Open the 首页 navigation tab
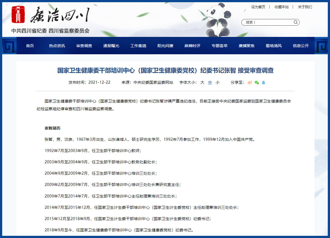The image size is (330, 238). (30, 46)
